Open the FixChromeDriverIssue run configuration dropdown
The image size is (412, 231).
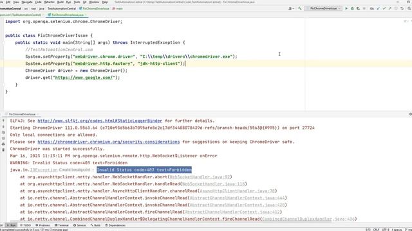coord(323,8)
